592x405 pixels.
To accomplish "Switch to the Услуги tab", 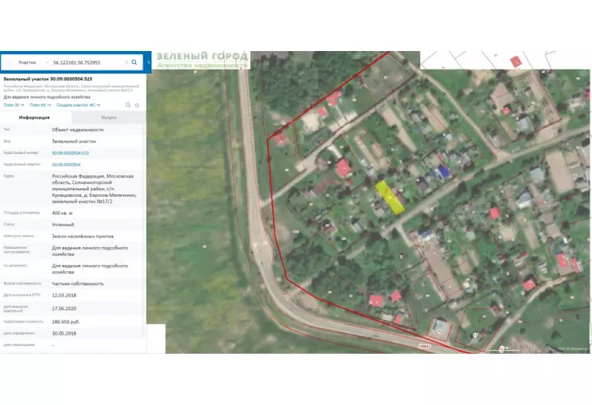I will point(109,117).
